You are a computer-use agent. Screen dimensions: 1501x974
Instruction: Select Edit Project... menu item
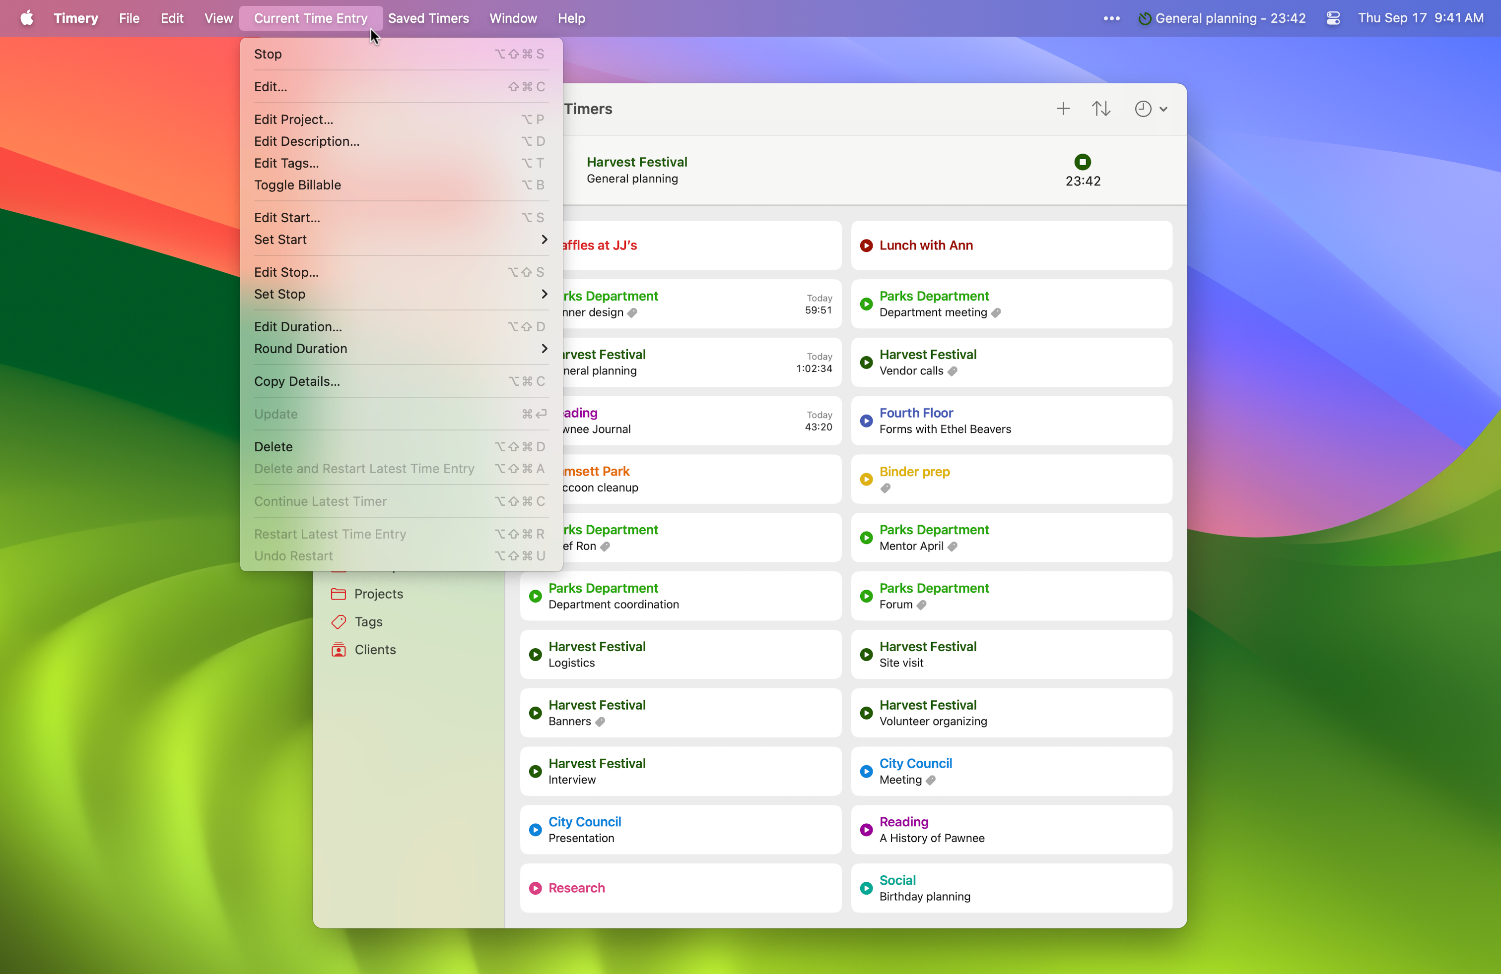click(401, 120)
